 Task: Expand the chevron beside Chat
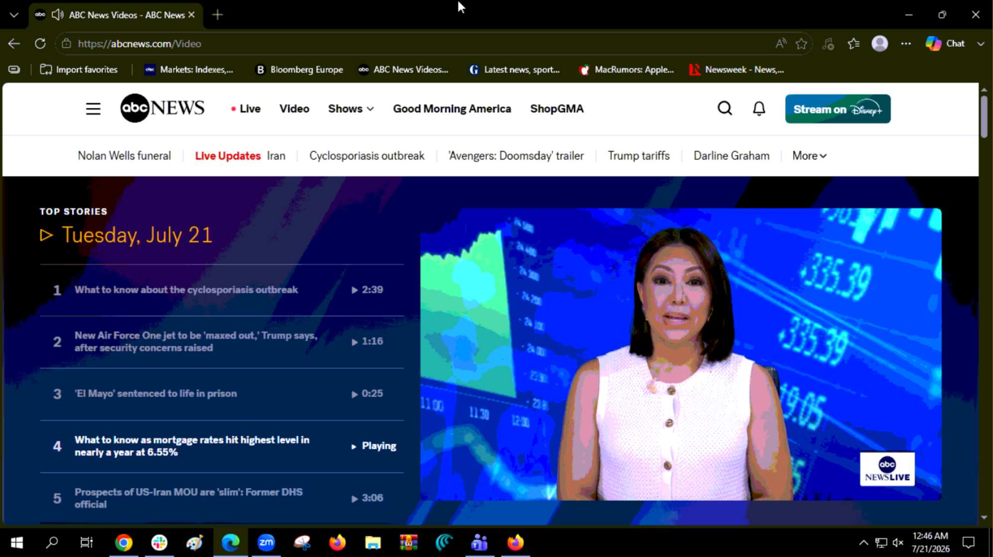point(981,44)
